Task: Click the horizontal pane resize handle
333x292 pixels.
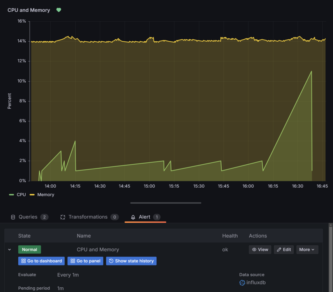Action: [x=166, y=203]
